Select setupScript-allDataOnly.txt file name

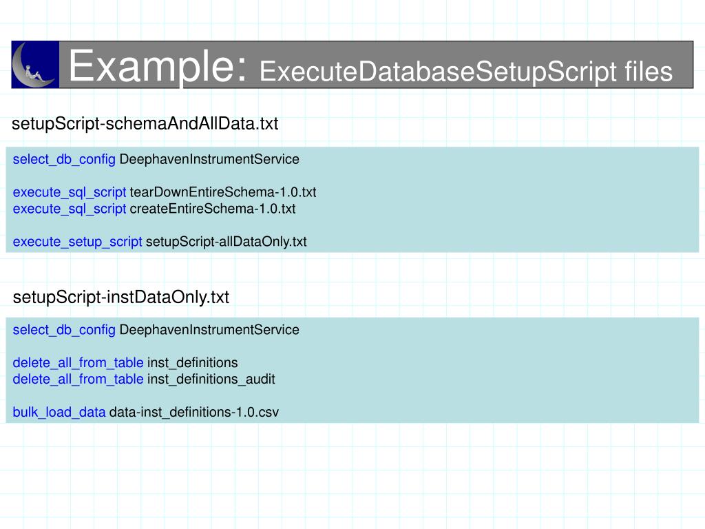pyautogui.click(x=226, y=242)
